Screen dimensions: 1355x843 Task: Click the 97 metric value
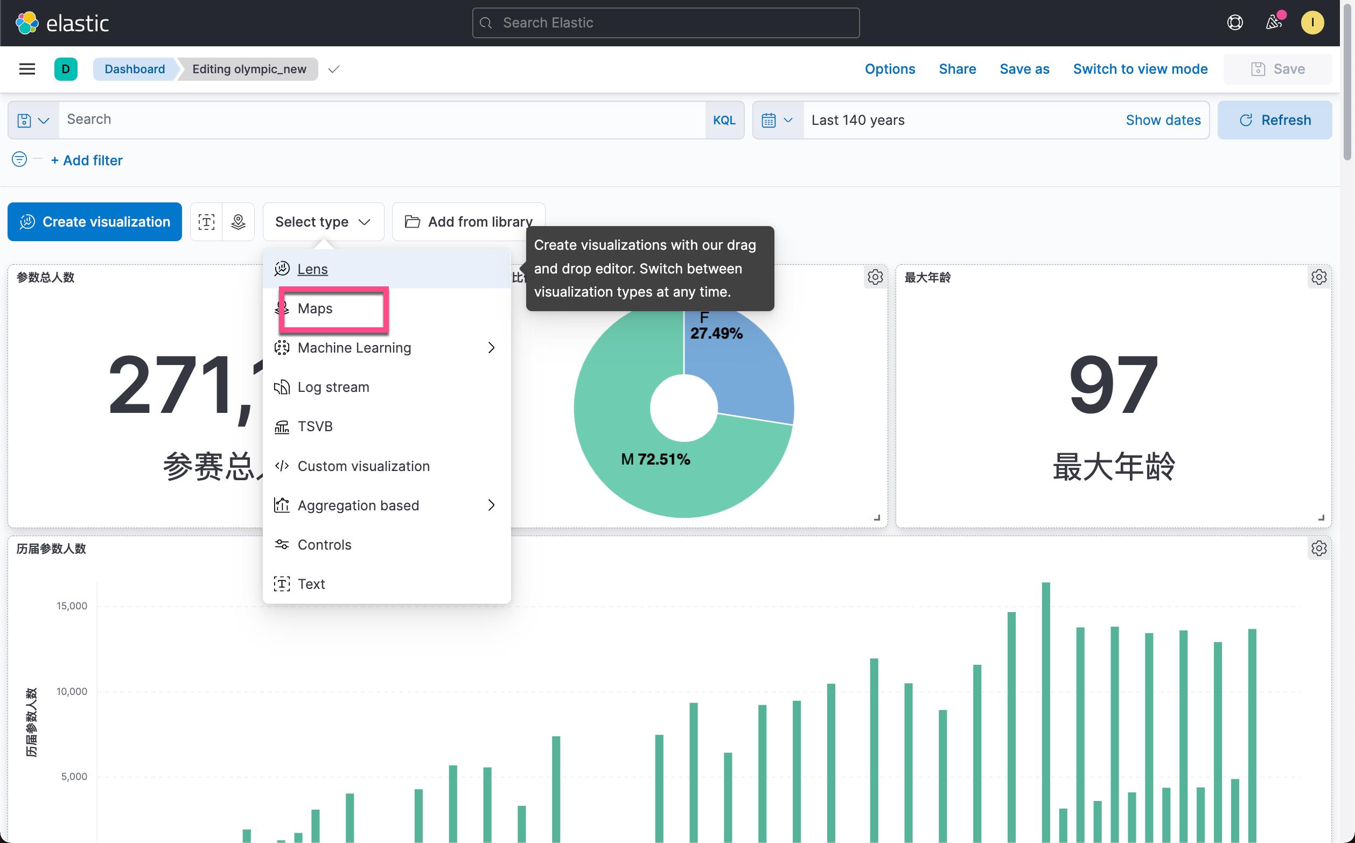point(1113,385)
